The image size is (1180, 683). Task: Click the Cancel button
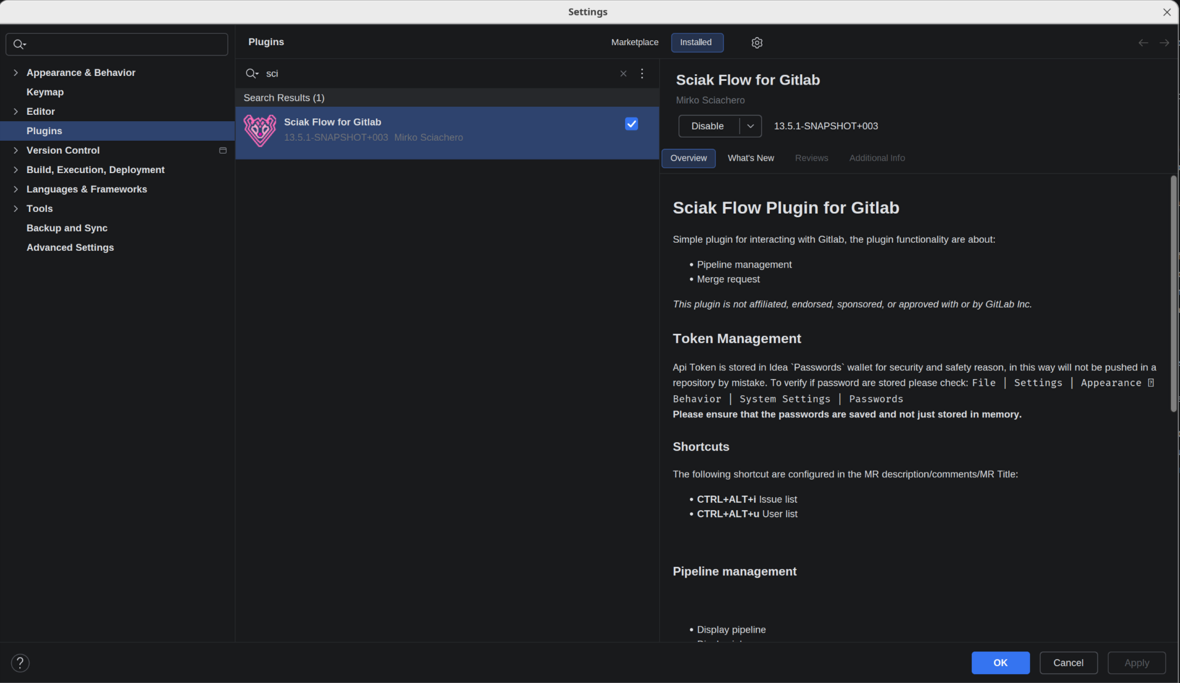click(x=1068, y=662)
